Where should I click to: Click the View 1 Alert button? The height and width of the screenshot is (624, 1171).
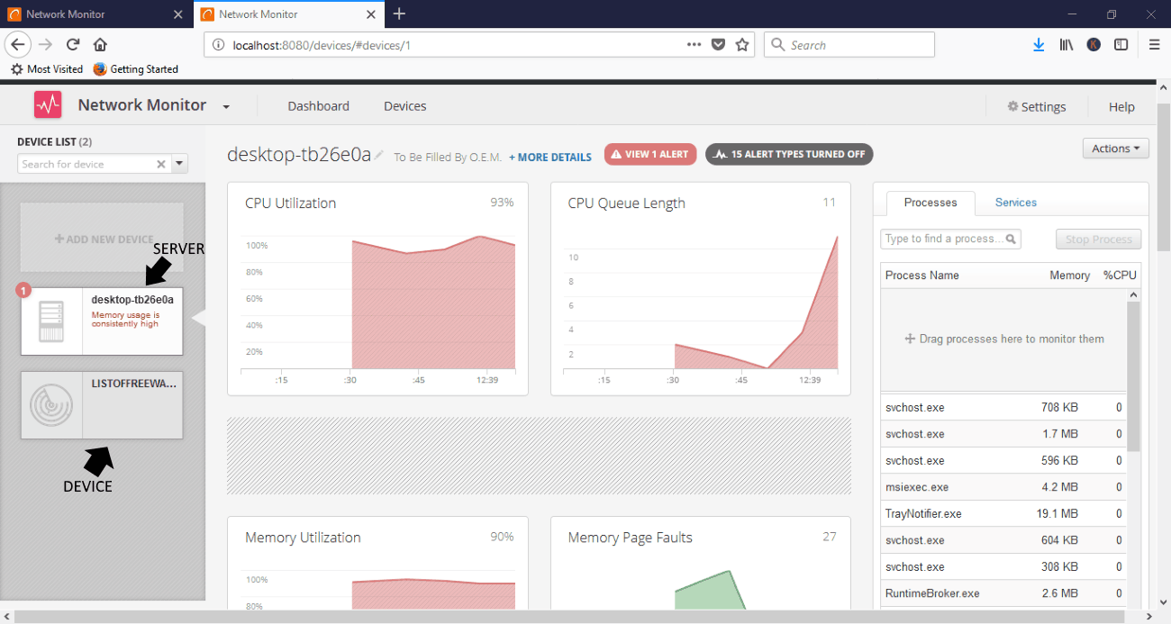[650, 154]
